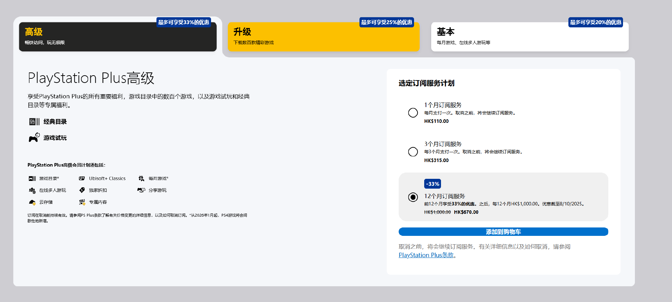Screen dimensions: 672x302
Task: Click the Cloud Storage (云存储) icon
Action: pyautogui.click(x=32, y=202)
